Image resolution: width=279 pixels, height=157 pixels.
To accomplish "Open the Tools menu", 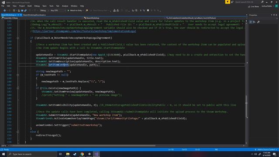I will (51, 6).
